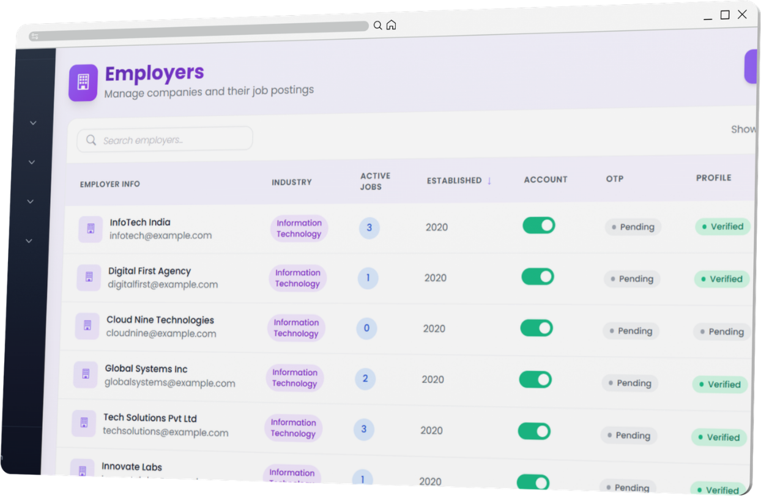Click the building icon beside Global Systems Inc

point(86,374)
